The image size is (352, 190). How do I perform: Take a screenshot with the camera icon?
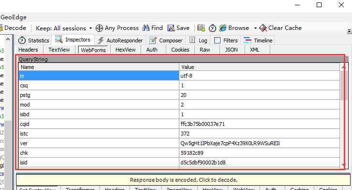tap(201, 28)
